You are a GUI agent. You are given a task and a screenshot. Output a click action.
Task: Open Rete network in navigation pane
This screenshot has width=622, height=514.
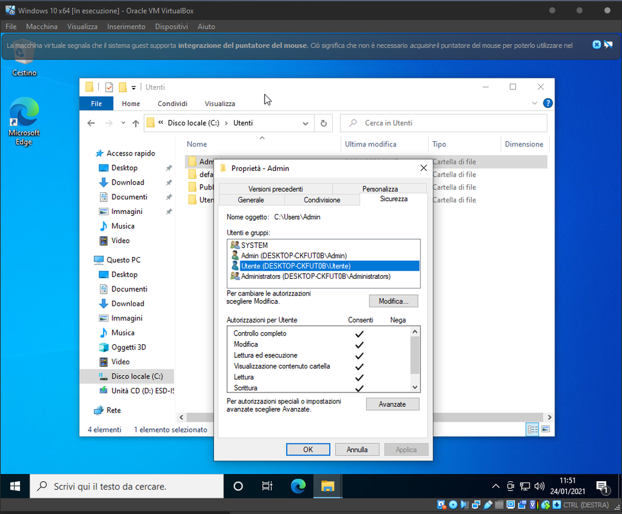[x=113, y=410]
